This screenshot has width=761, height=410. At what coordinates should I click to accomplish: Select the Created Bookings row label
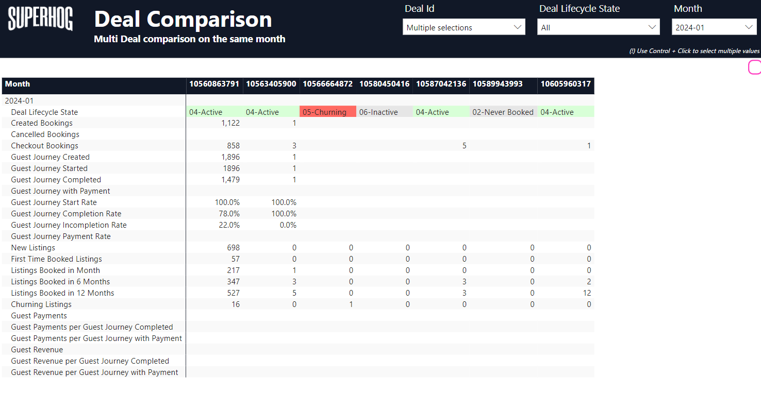tap(42, 123)
